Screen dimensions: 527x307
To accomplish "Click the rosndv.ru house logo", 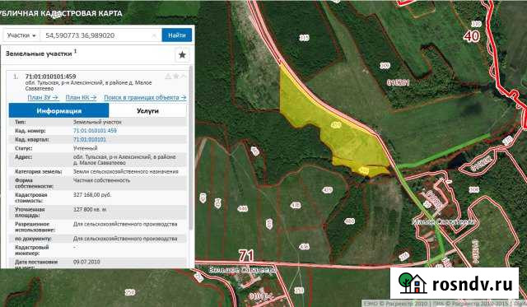I will tap(412, 283).
